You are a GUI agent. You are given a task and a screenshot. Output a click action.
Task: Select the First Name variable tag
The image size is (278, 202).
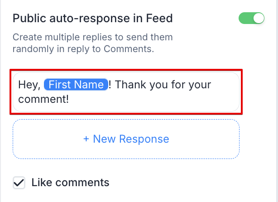click(x=76, y=85)
